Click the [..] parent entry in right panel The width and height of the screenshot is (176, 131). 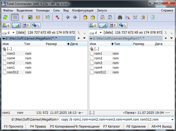coord(95,49)
